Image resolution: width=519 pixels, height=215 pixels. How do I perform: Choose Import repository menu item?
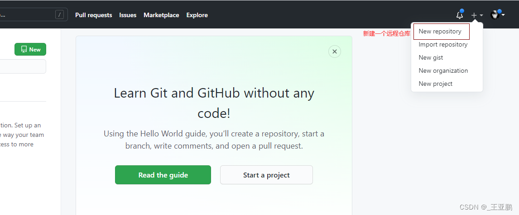coord(443,44)
